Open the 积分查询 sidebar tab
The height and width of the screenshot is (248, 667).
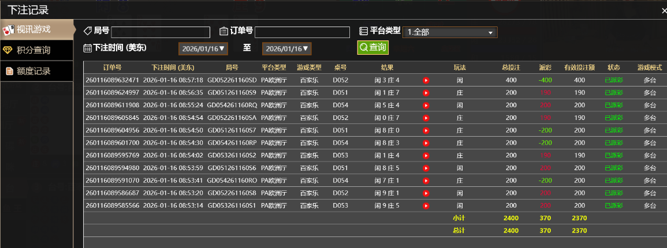tap(36, 50)
